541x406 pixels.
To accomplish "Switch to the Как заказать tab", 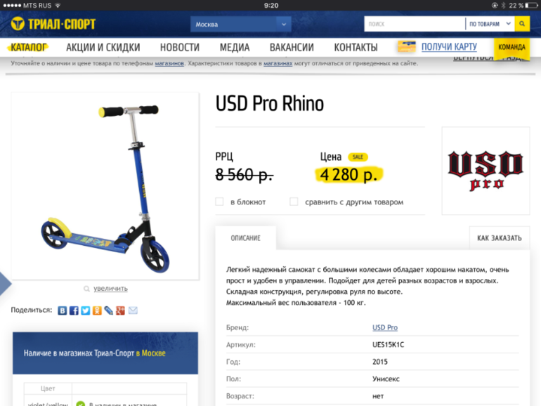I will pyautogui.click(x=500, y=238).
